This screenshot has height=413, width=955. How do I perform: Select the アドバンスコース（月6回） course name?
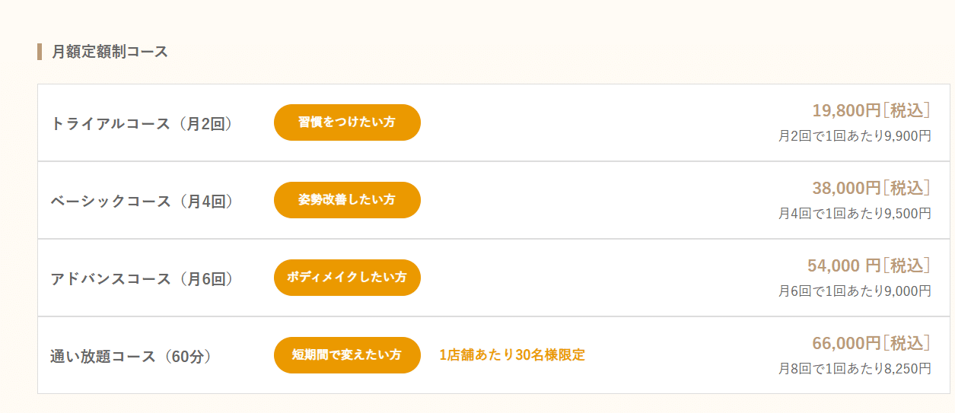142,278
